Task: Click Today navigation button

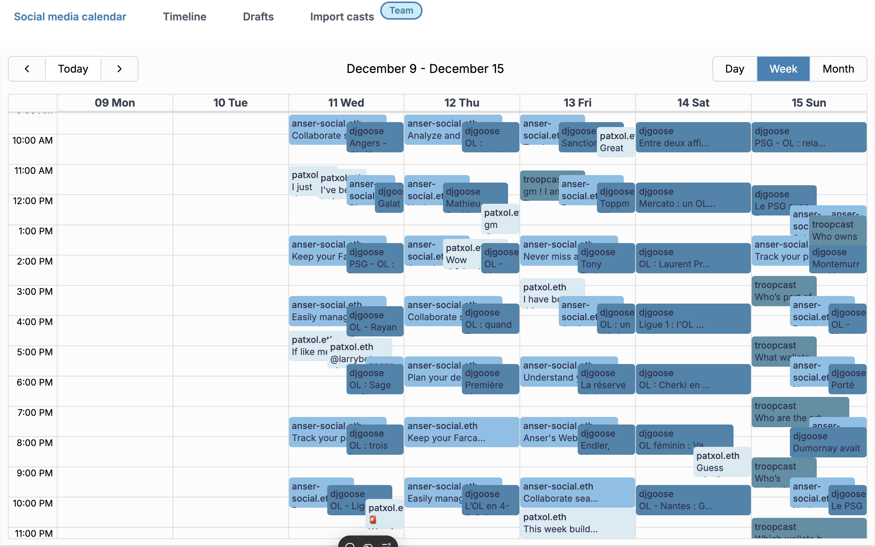Action: (x=73, y=68)
